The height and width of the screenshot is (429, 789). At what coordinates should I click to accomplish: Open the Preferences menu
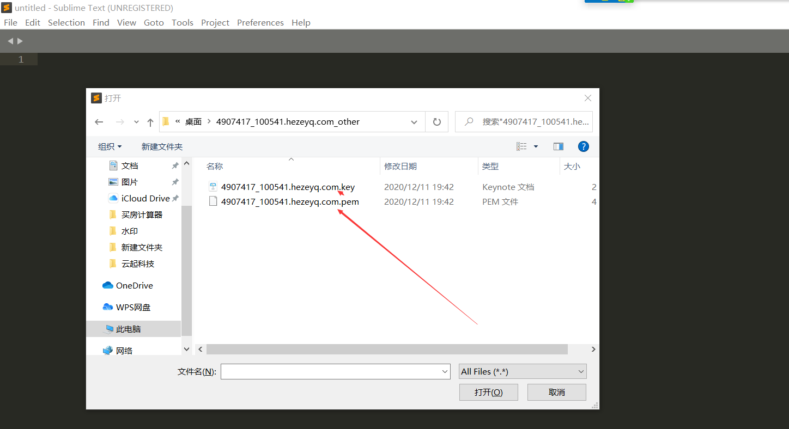pyautogui.click(x=260, y=22)
